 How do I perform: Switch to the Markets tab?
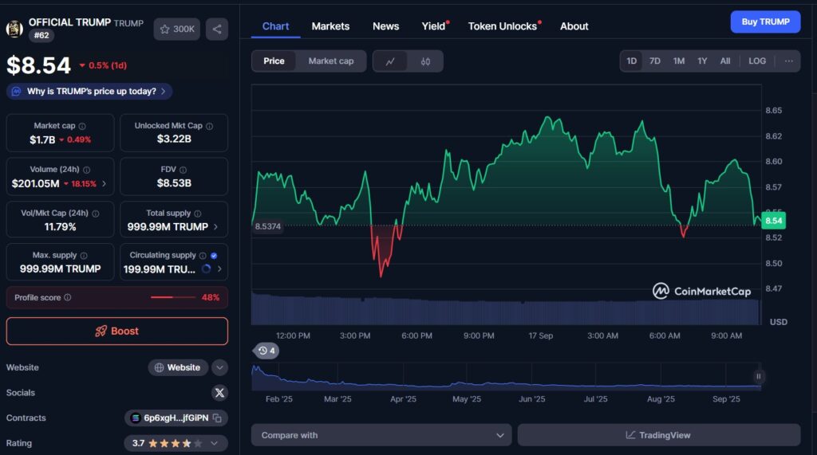pyautogui.click(x=330, y=26)
